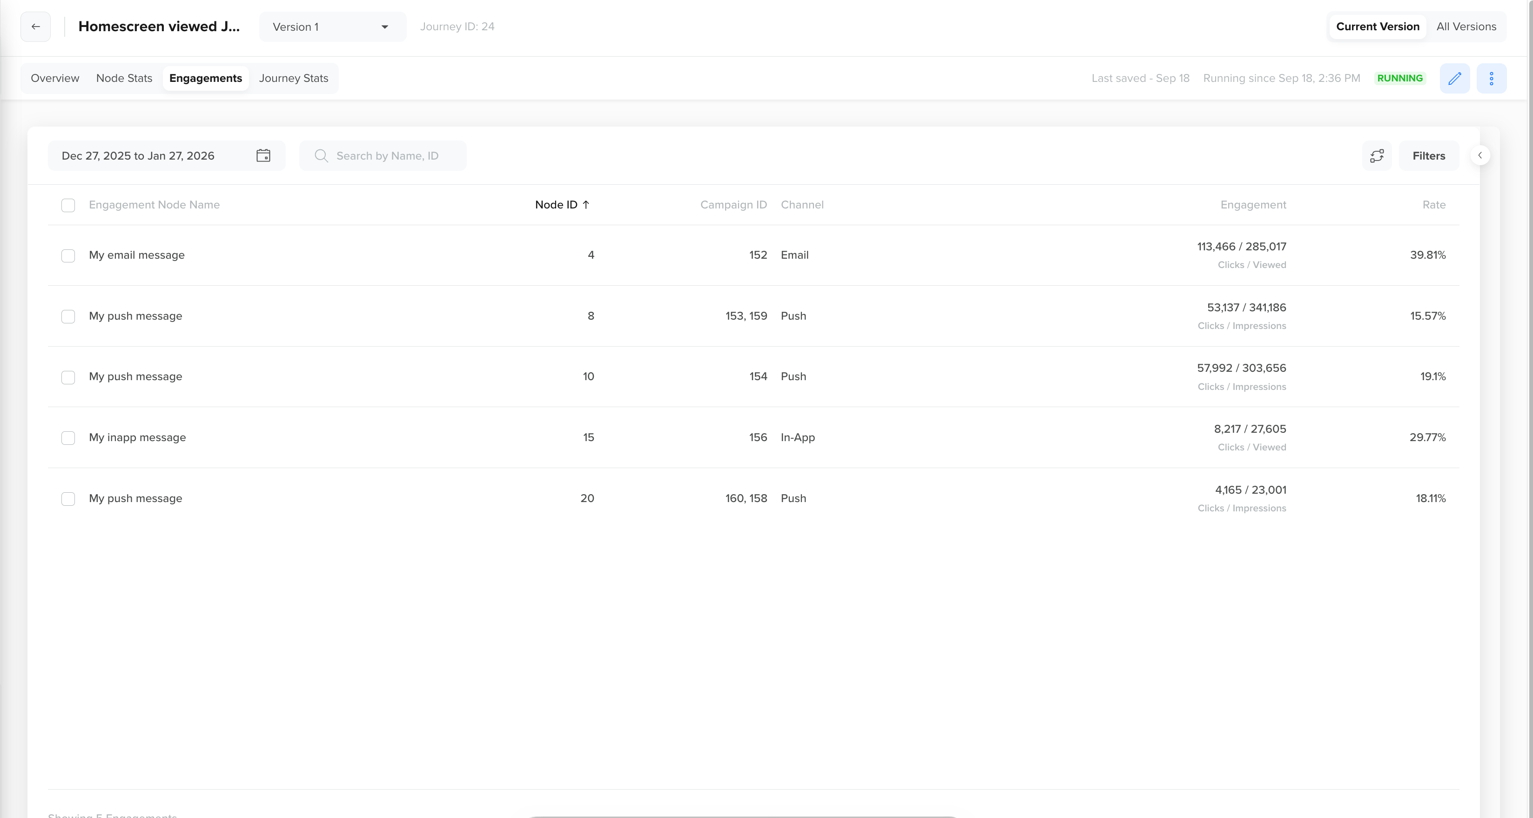Sort by Node ID arrow
The width and height of the screenshot is (1533, 818).
click(586, 205)
